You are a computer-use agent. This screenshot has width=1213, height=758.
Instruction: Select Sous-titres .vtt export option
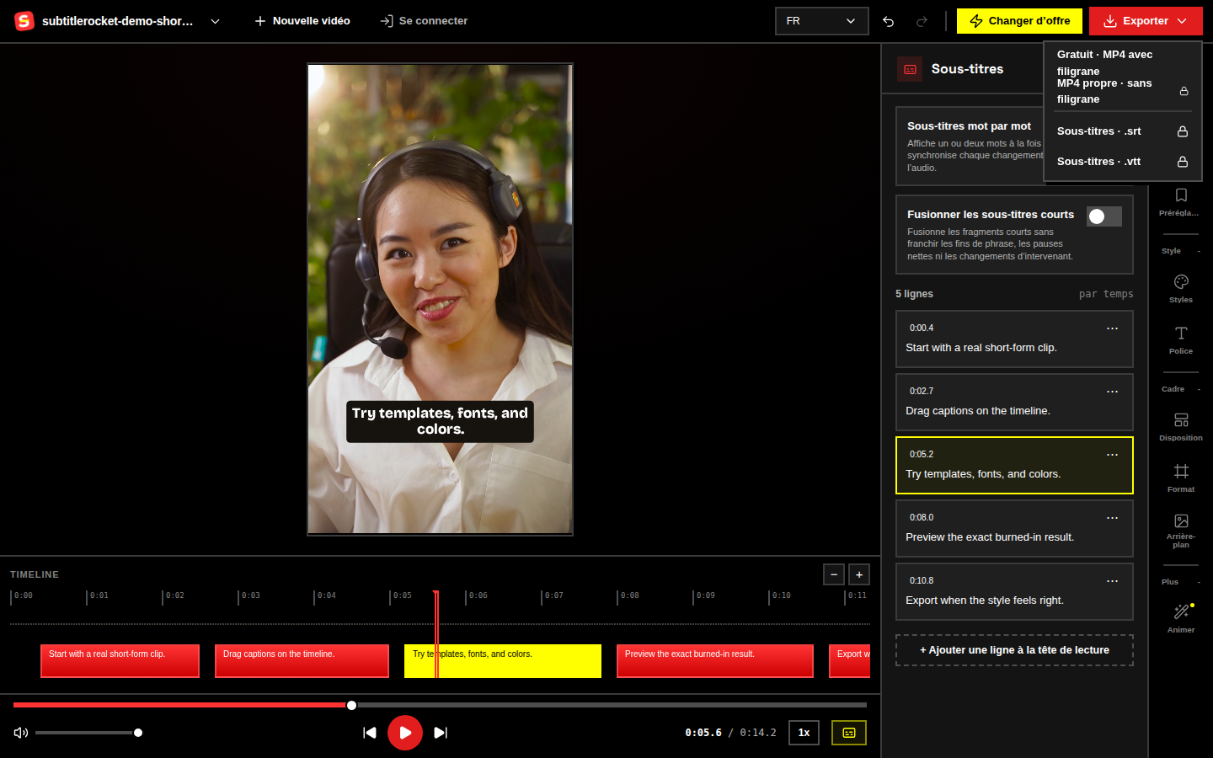click(x=1122, y=162)
